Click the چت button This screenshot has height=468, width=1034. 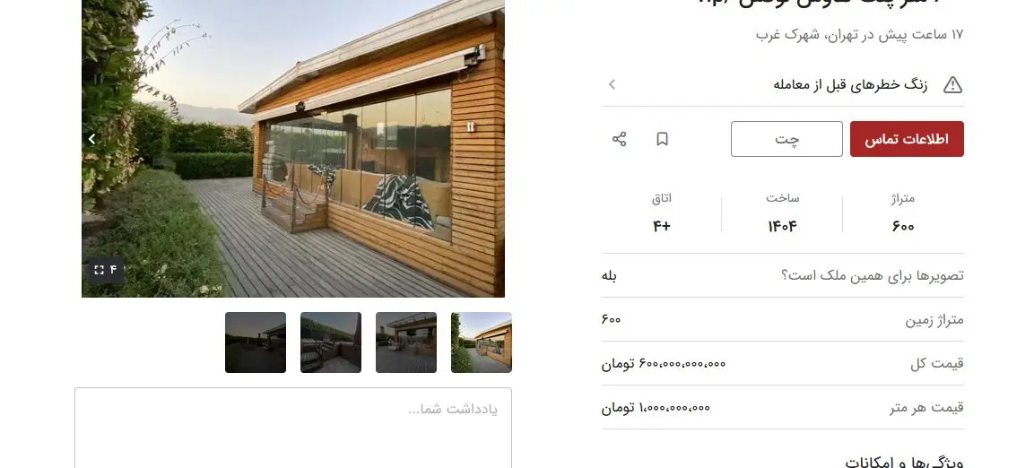(x=786, y=139)
